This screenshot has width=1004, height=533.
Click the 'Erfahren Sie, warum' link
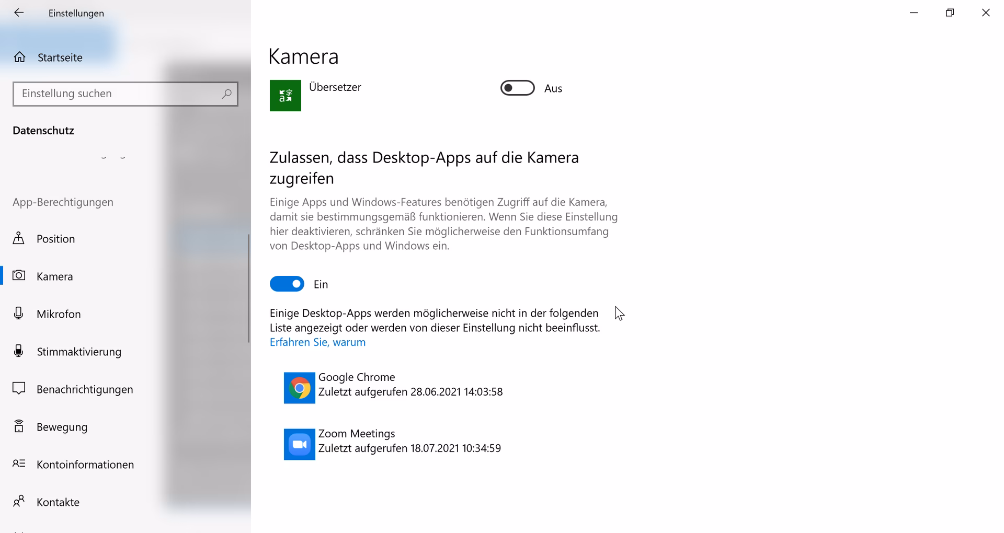pos(317,342)
